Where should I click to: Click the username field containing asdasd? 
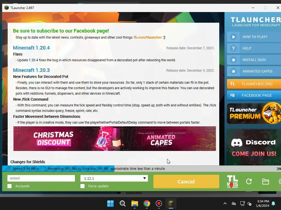pos(41,178)
